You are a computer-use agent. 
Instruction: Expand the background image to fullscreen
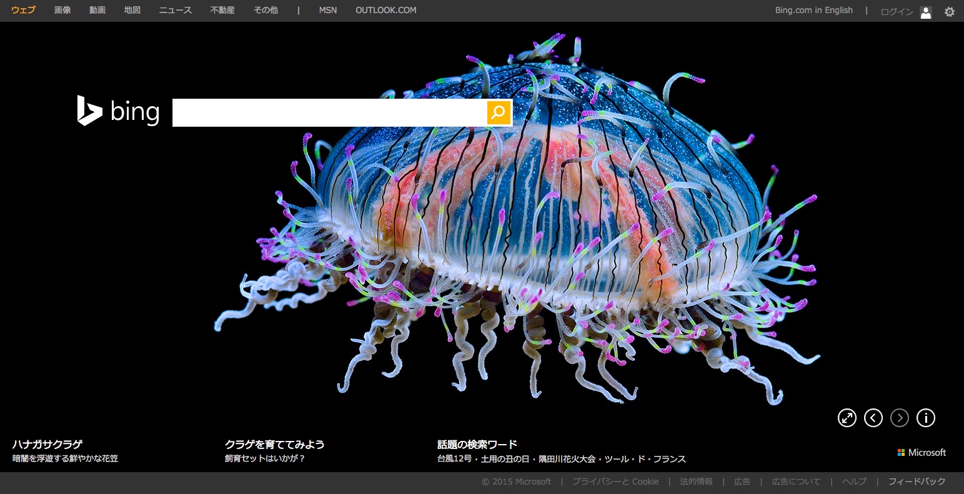click(x=847, y=418)
